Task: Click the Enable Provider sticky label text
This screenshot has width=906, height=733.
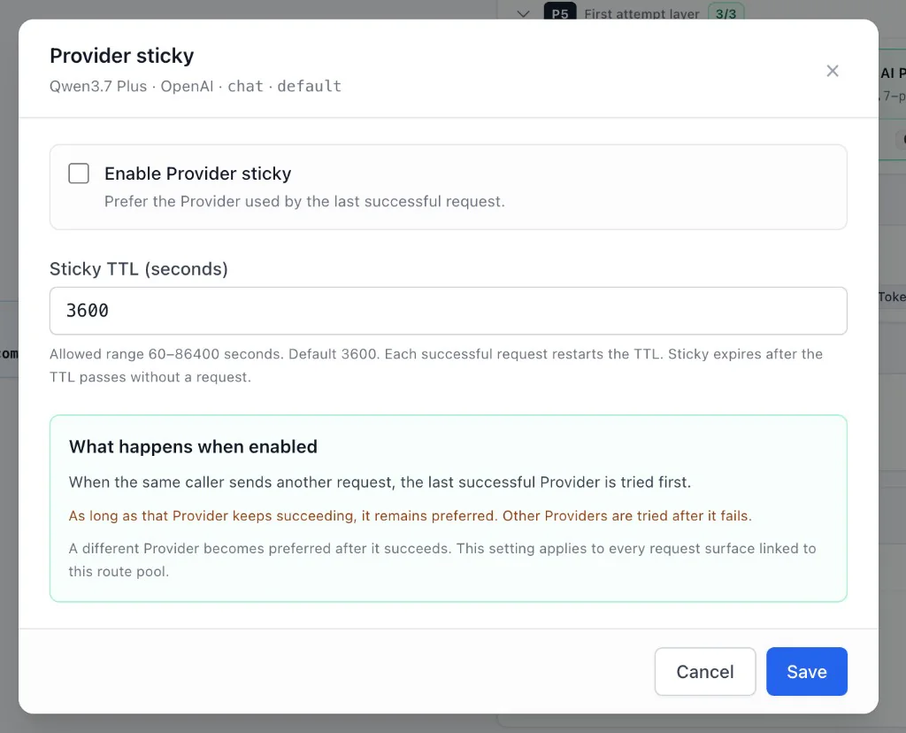Action: coord(197,174)
